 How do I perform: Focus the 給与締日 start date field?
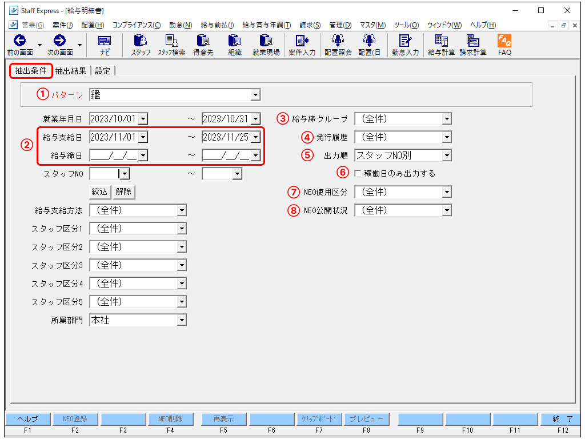114,155
